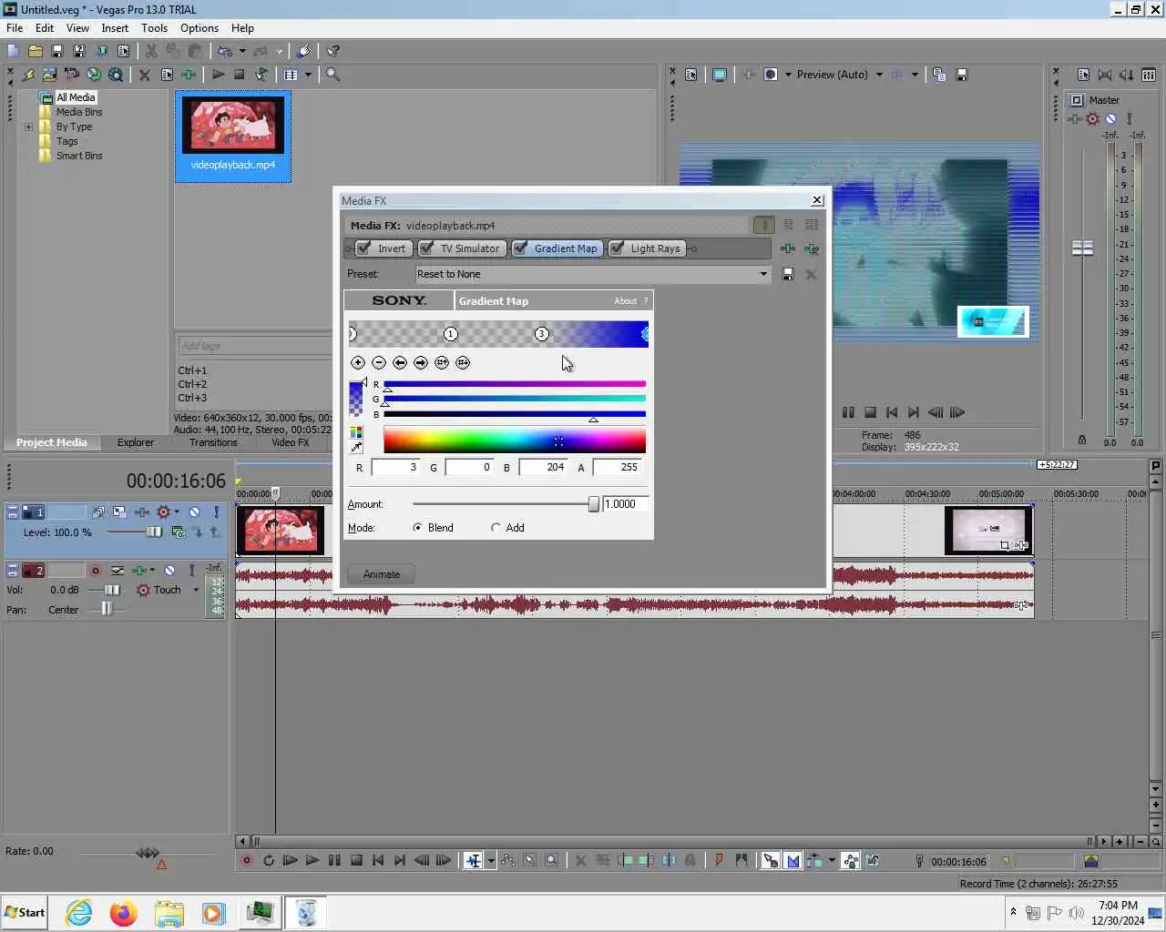1166x932 pixels.
Task: Click the Pause icon in transport bar
Action: (x=334, y=860)
